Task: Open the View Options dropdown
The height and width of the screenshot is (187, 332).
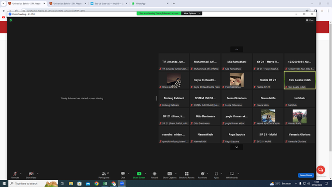Action: 191,14
